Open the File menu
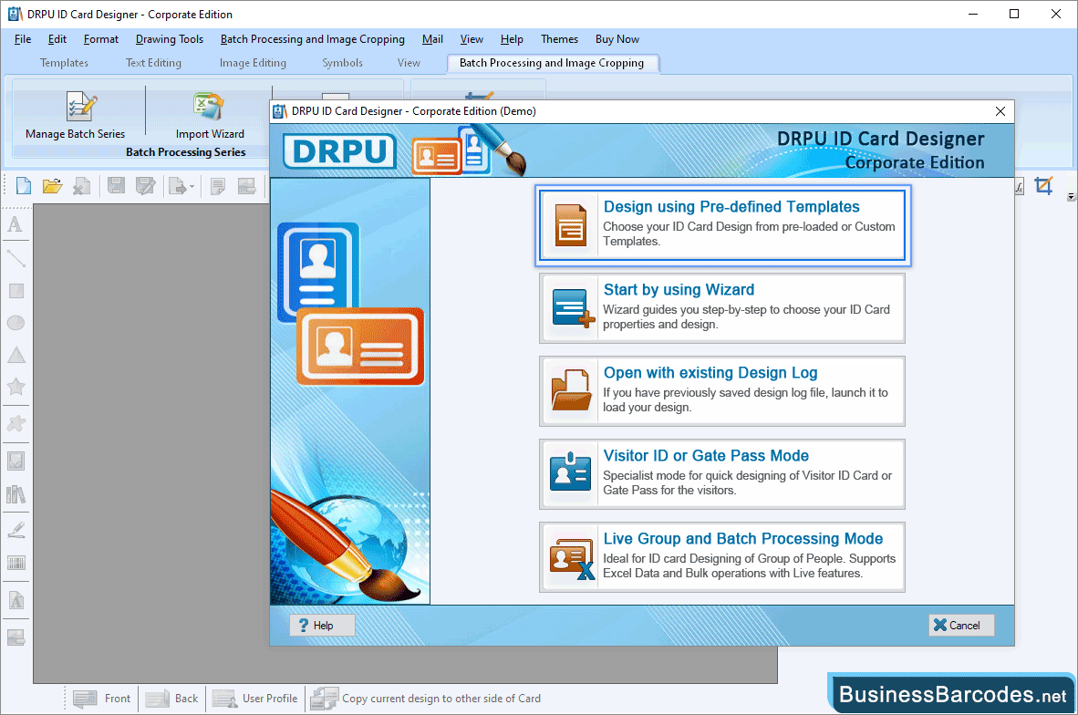 coord(23,39)
